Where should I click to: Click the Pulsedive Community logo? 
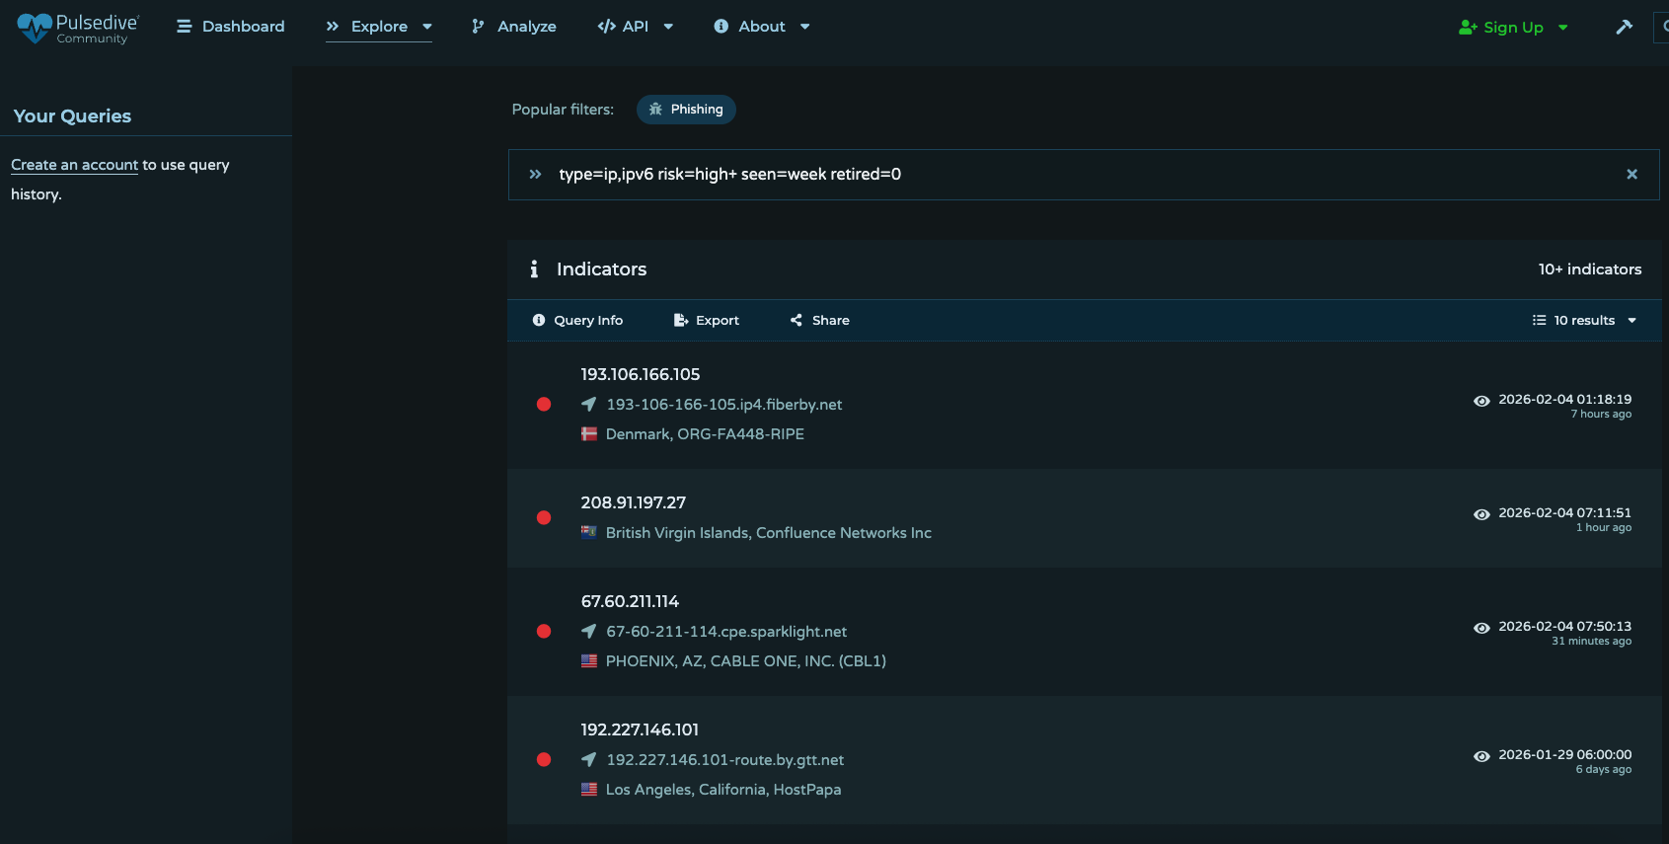point(78,28)
